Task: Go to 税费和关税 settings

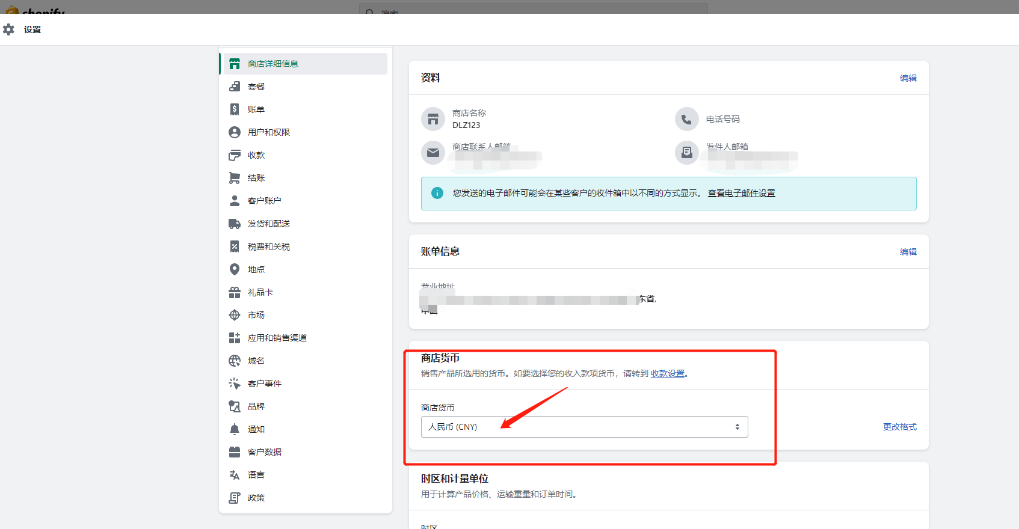Action: coord(268,246)
